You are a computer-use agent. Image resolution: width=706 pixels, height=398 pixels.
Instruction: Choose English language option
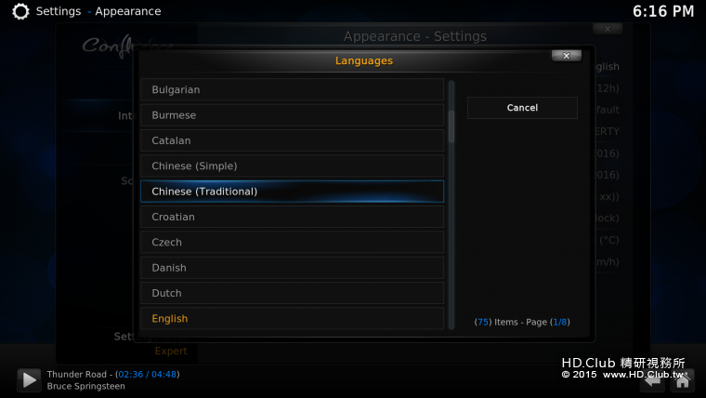pos(292,318)
